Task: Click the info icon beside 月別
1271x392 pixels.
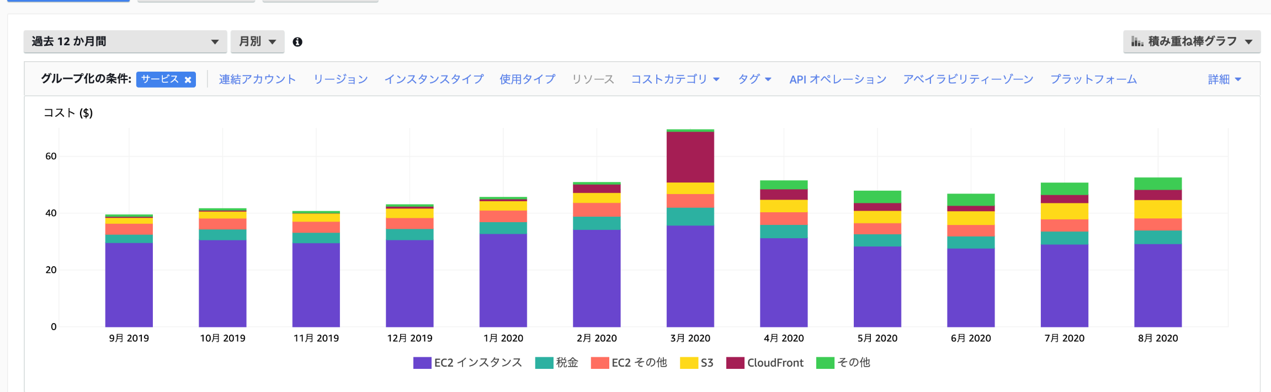Action: [x=297, y=42]
